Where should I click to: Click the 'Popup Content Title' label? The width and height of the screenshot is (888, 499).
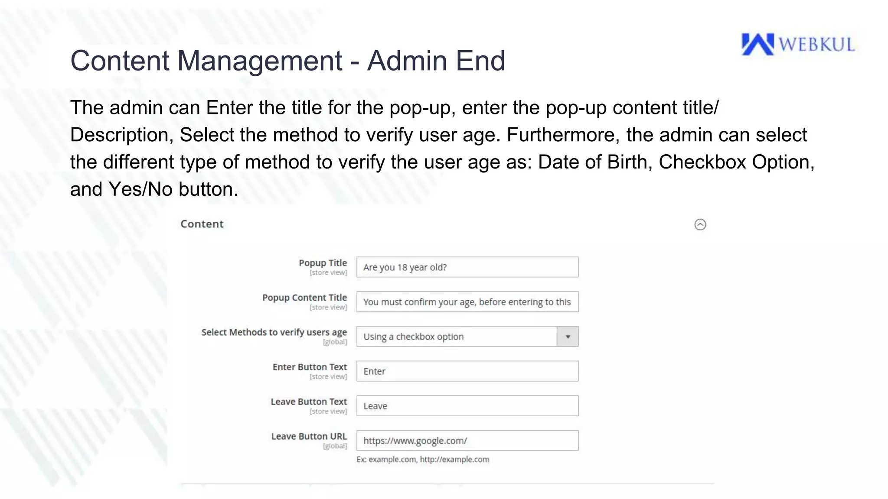pos(304,298)
